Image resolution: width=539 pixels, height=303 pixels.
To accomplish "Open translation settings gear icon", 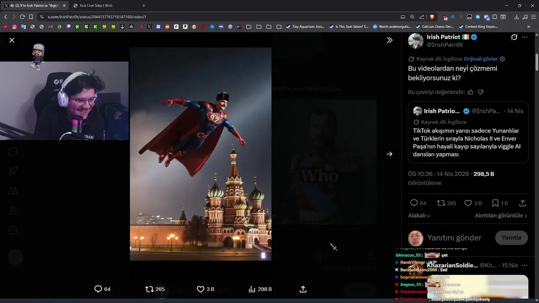I will 502,59.
